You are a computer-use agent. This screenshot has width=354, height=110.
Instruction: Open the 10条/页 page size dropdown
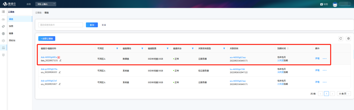pyautogui.click(x=344, y=94)
